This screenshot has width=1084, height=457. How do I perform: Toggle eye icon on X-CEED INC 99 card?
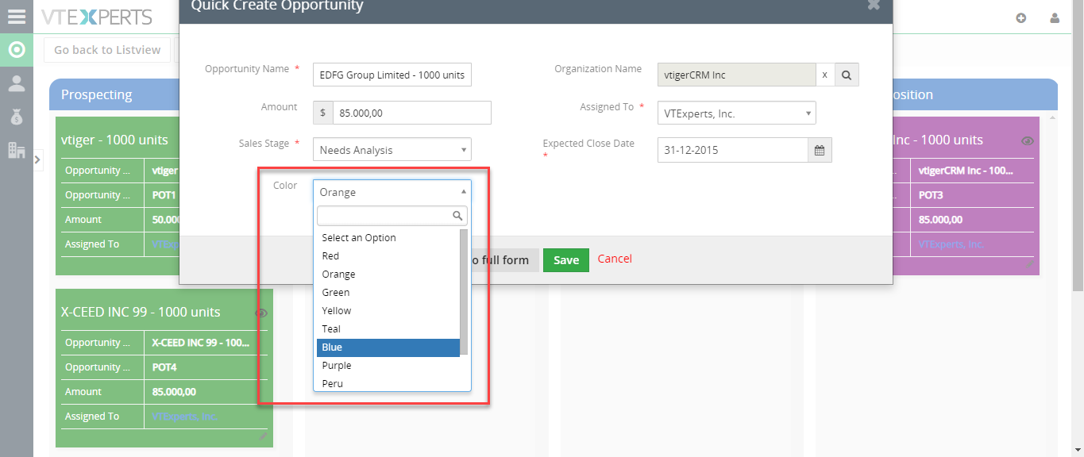261,313
